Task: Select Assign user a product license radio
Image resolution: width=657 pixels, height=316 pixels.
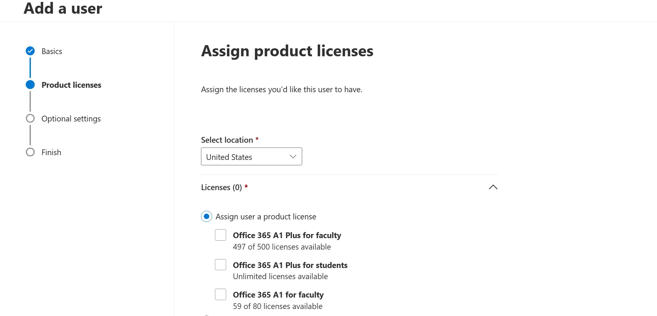Action: (x=206, y=216)
